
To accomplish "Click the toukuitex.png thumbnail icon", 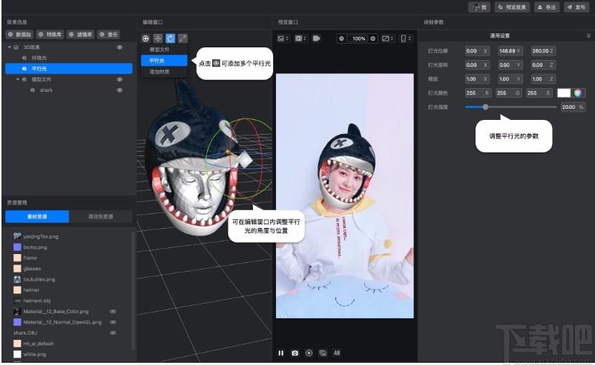I will pos(17,279).
